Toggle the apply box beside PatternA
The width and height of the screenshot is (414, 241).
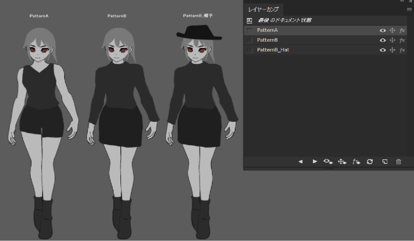(250, 31)
